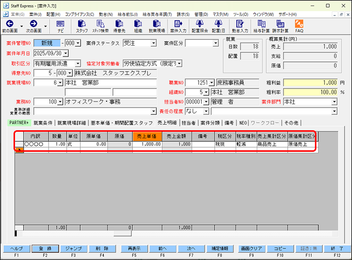The image size is (352, 260).
Task: Click the 削除 F4 button
Action: click(102, 248)
